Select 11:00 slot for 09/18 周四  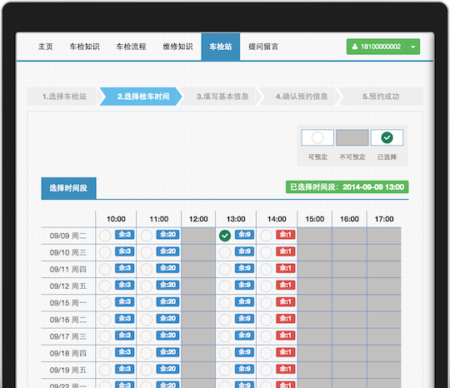click(147, 353)
